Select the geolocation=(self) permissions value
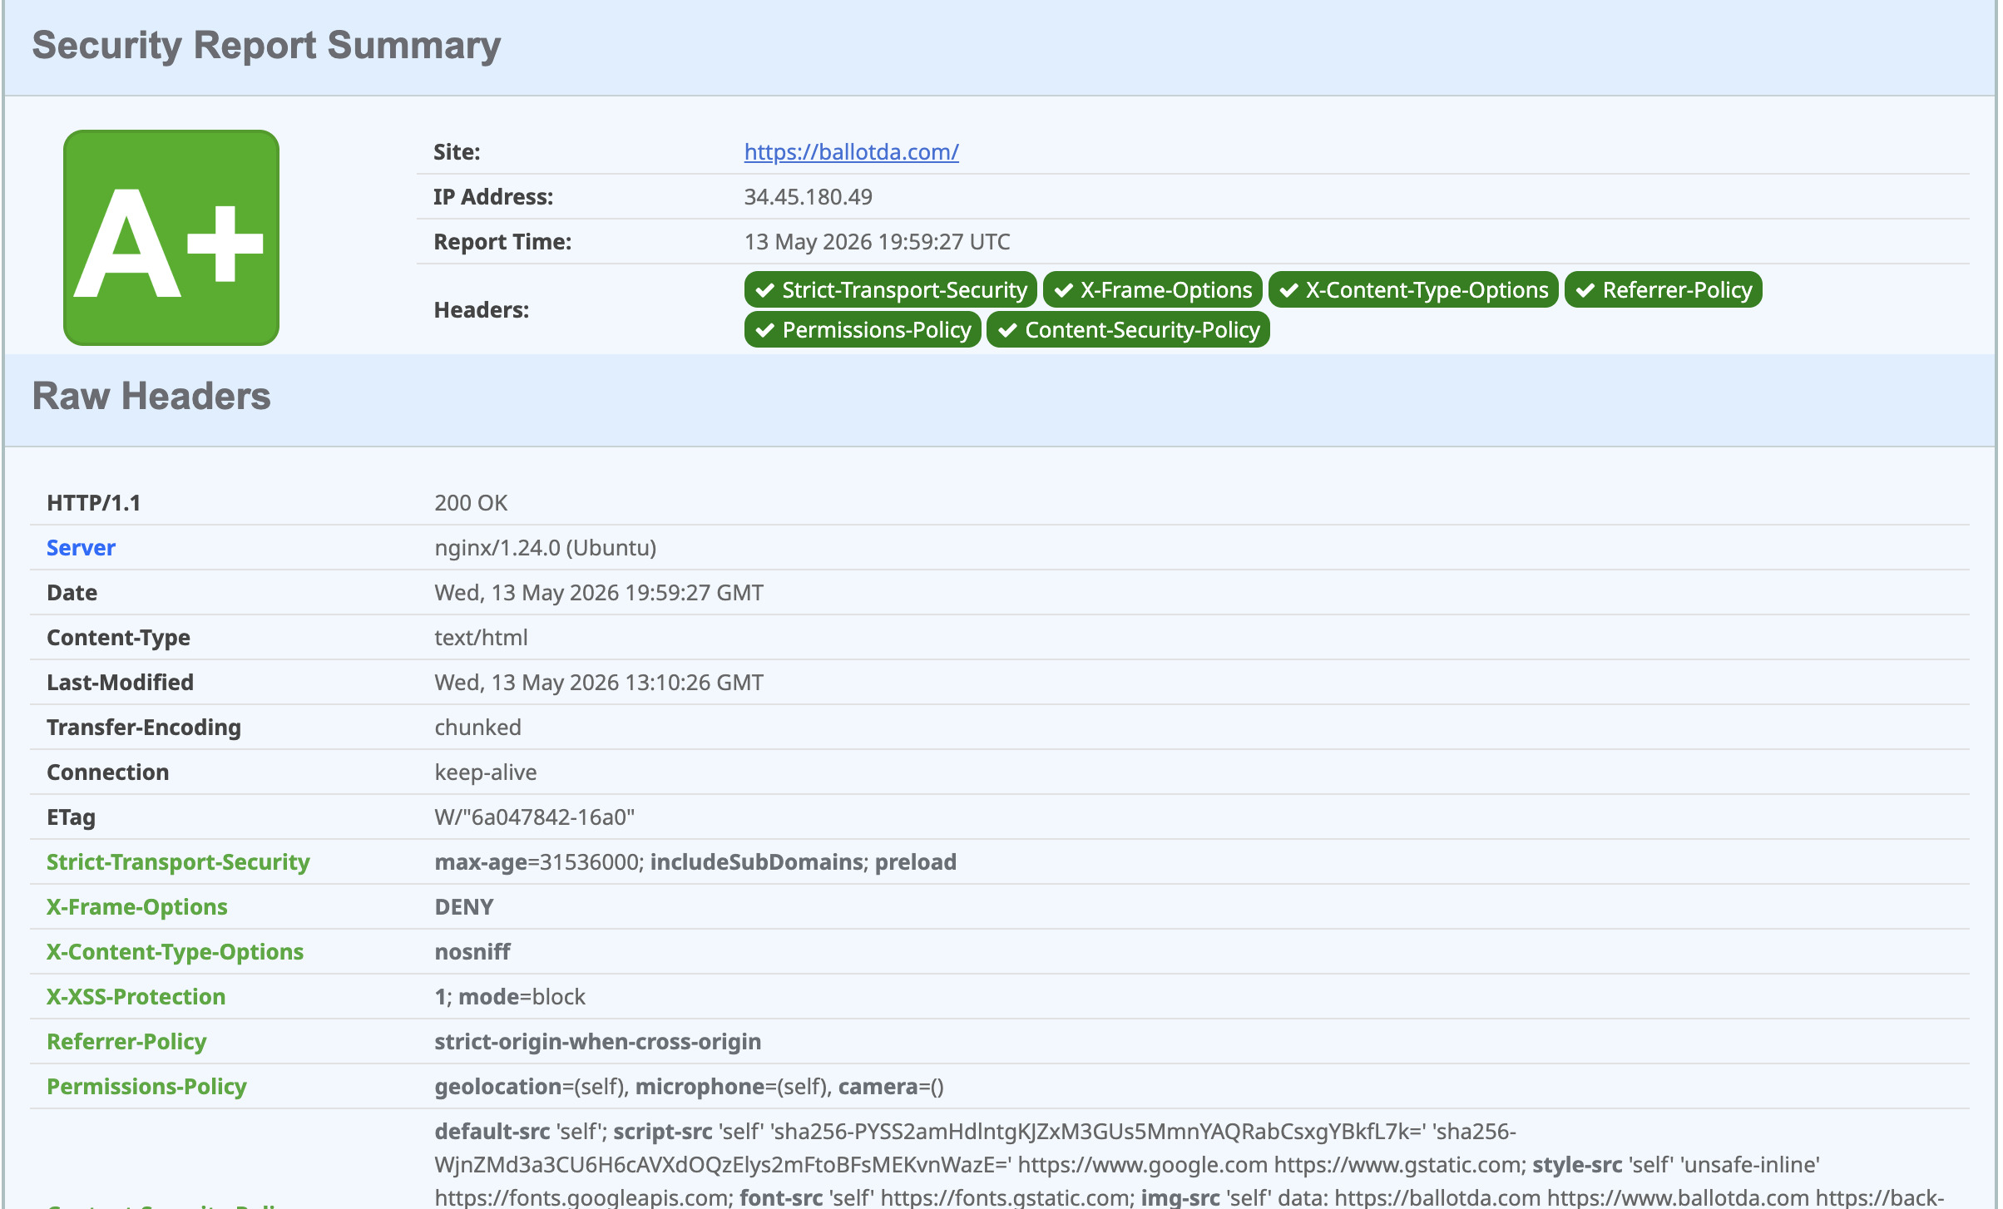 point(532,1087)
